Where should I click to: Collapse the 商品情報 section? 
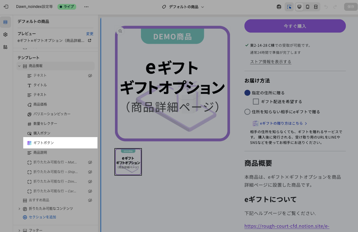(x=19, y=66)
